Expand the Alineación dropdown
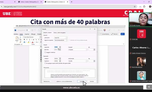Viewport: 152px width, 92px height. 61,38
